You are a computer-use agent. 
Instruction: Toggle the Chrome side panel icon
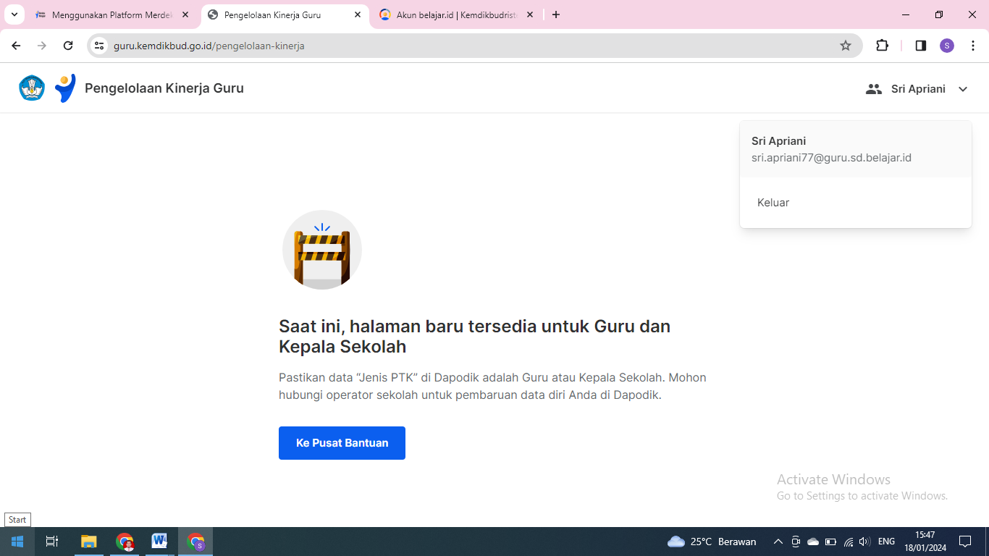(921, 46)
